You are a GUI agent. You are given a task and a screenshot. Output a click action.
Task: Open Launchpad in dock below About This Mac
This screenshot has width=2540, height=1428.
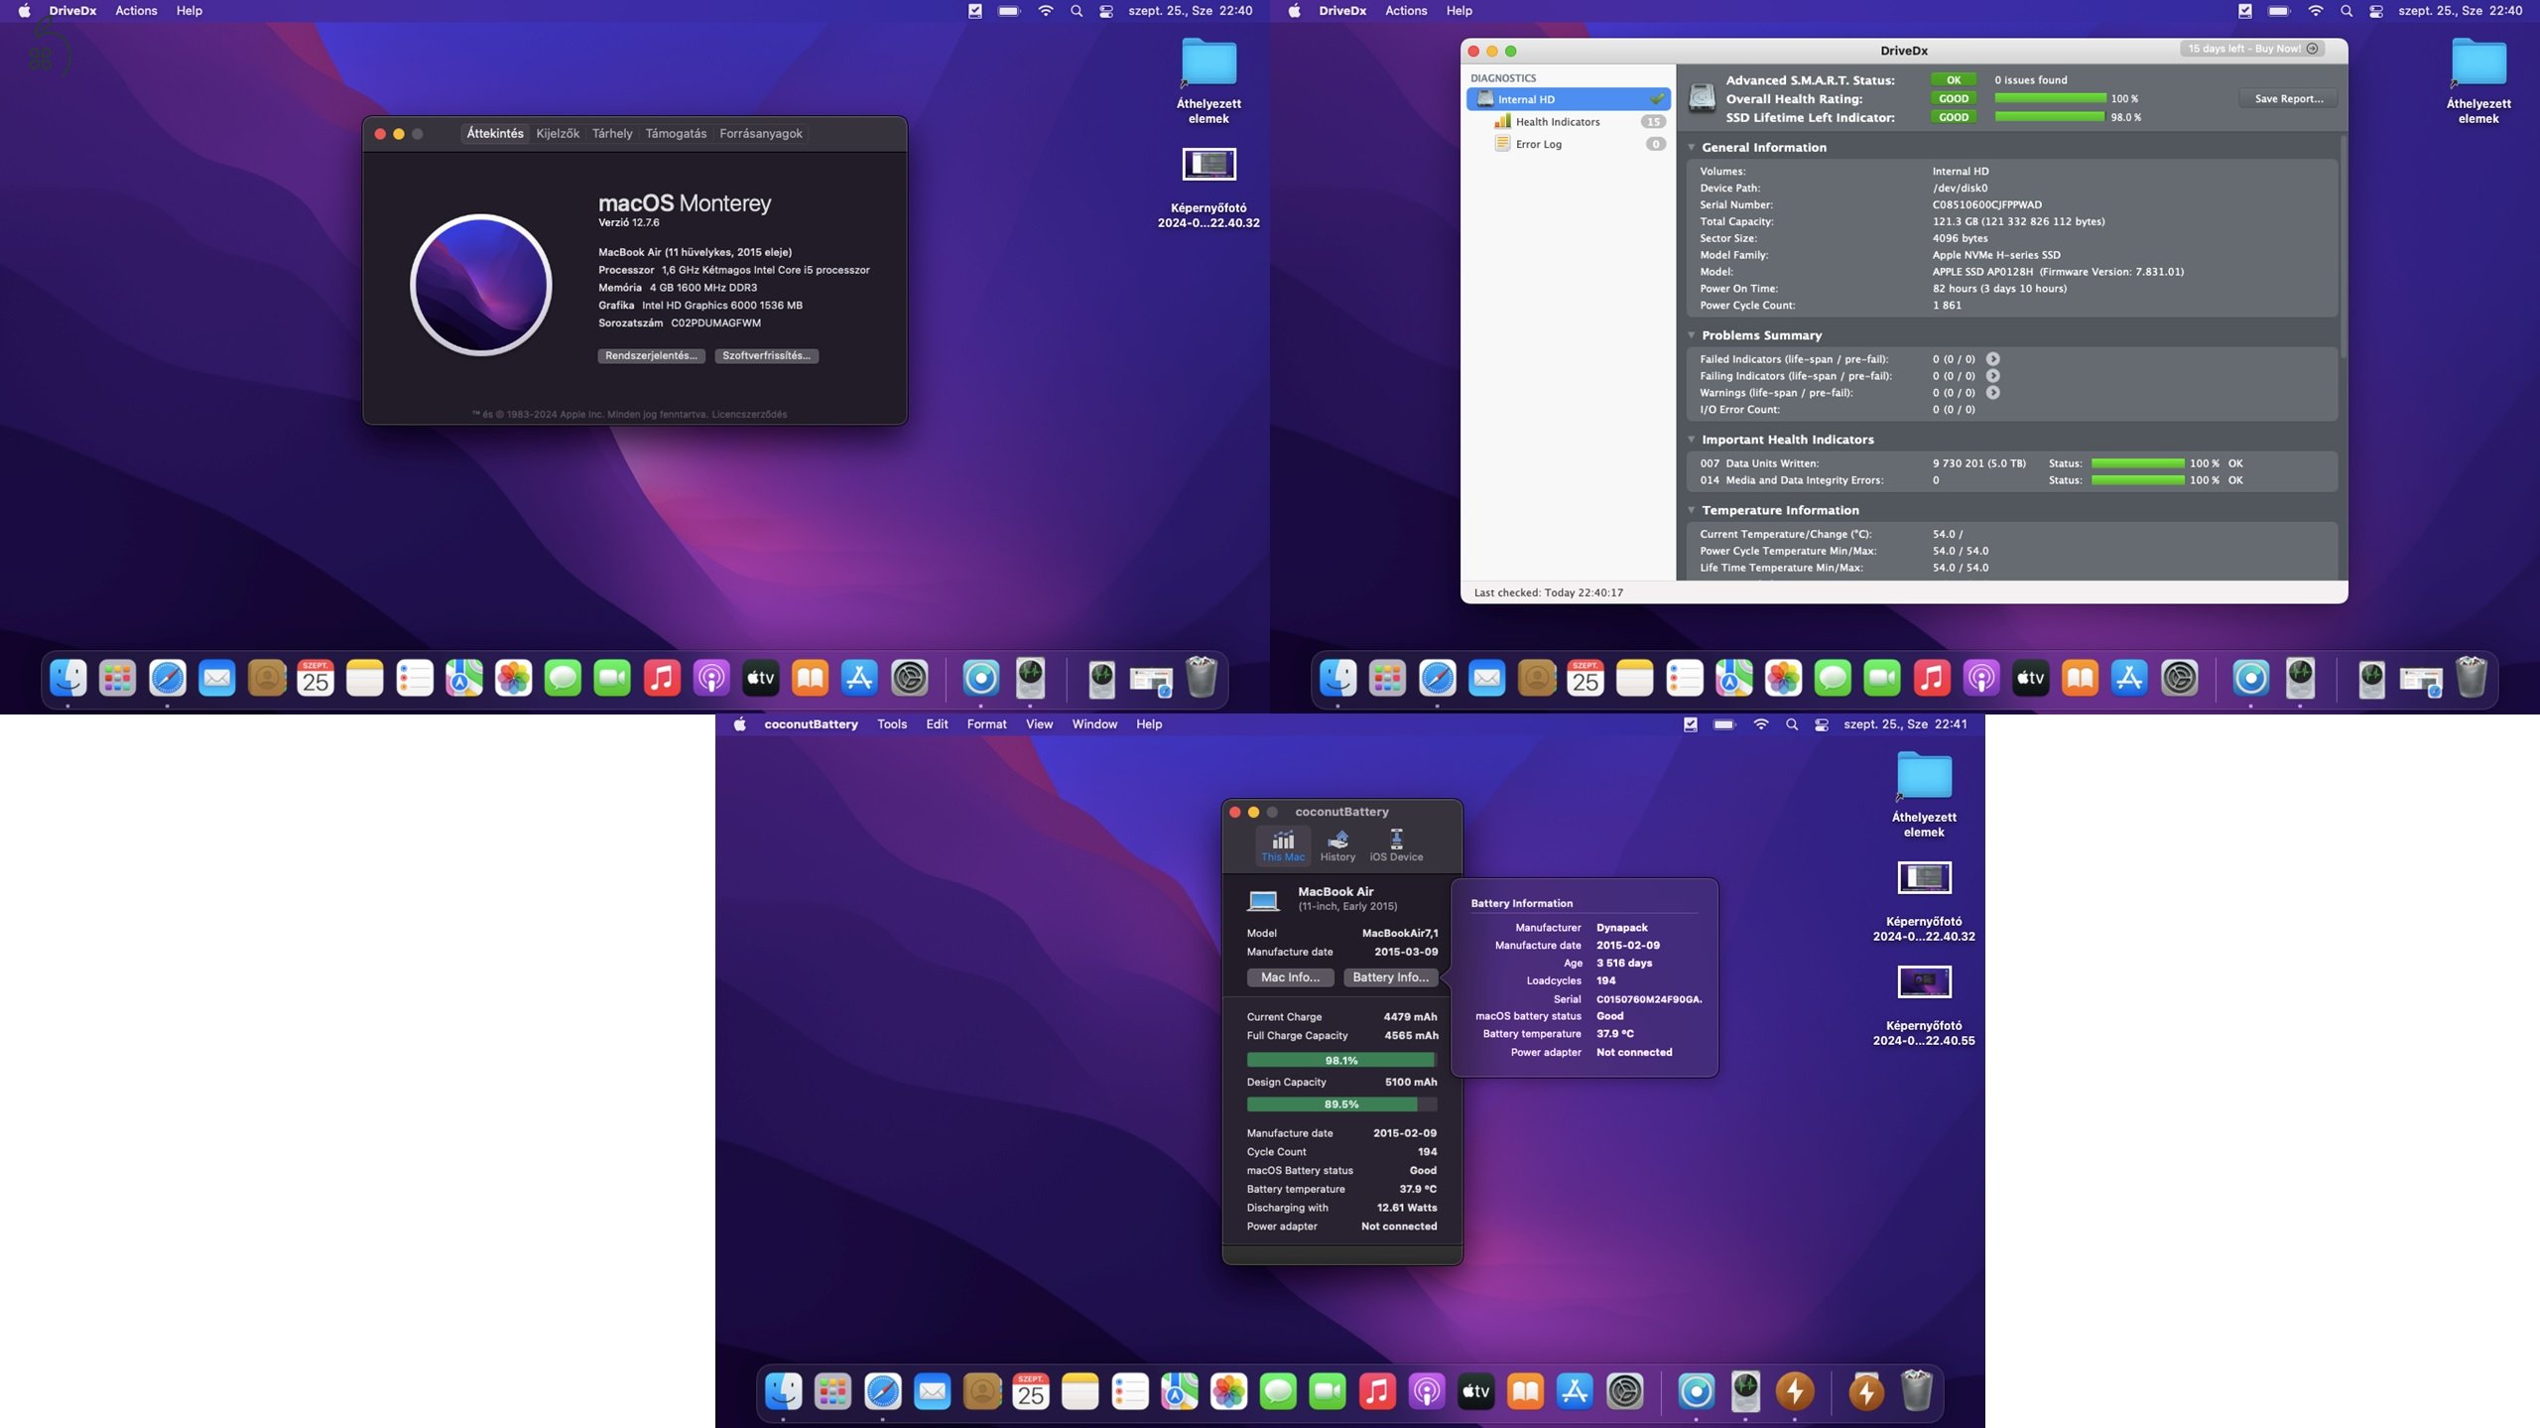click(x=117, y=679)
